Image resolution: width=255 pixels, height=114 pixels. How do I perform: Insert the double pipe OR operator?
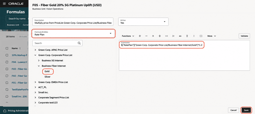pos(187,36)
